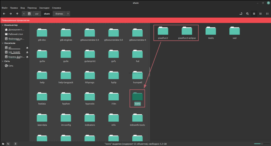Switch to compact view

point(267,14)
